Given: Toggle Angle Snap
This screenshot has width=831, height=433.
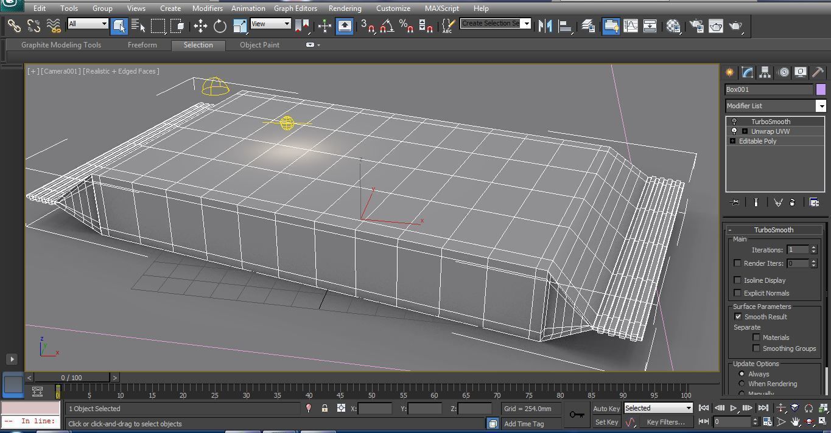Looking at the screenshot, I should click(387, 26).
